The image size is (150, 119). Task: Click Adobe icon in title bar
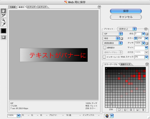click(x=66, y=2)
